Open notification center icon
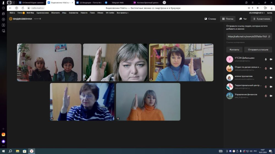 [270, 151]
